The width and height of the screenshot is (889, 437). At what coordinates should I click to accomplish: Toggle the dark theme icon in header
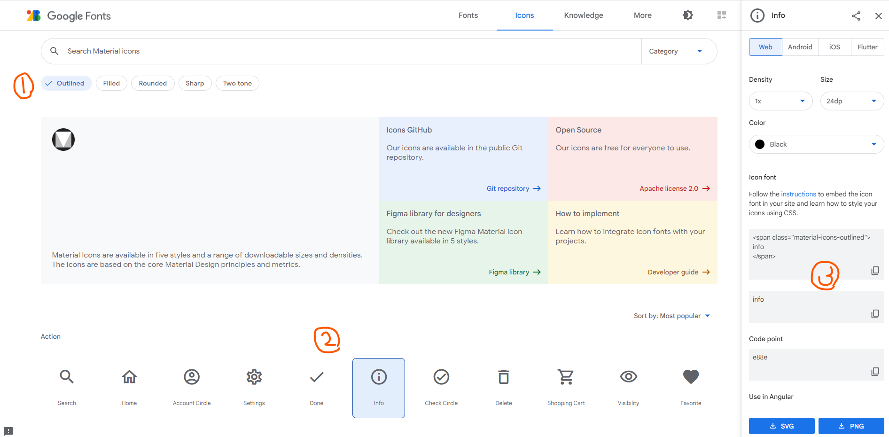click(x=688, y=16)
